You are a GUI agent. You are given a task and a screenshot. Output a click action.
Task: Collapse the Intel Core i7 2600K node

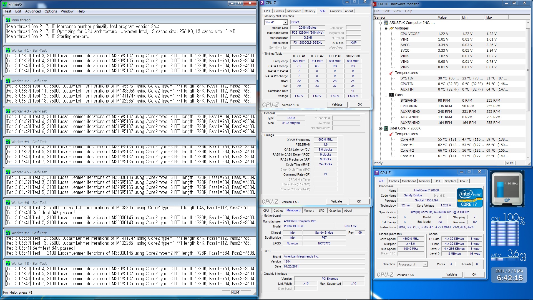[x=381, y=128]
